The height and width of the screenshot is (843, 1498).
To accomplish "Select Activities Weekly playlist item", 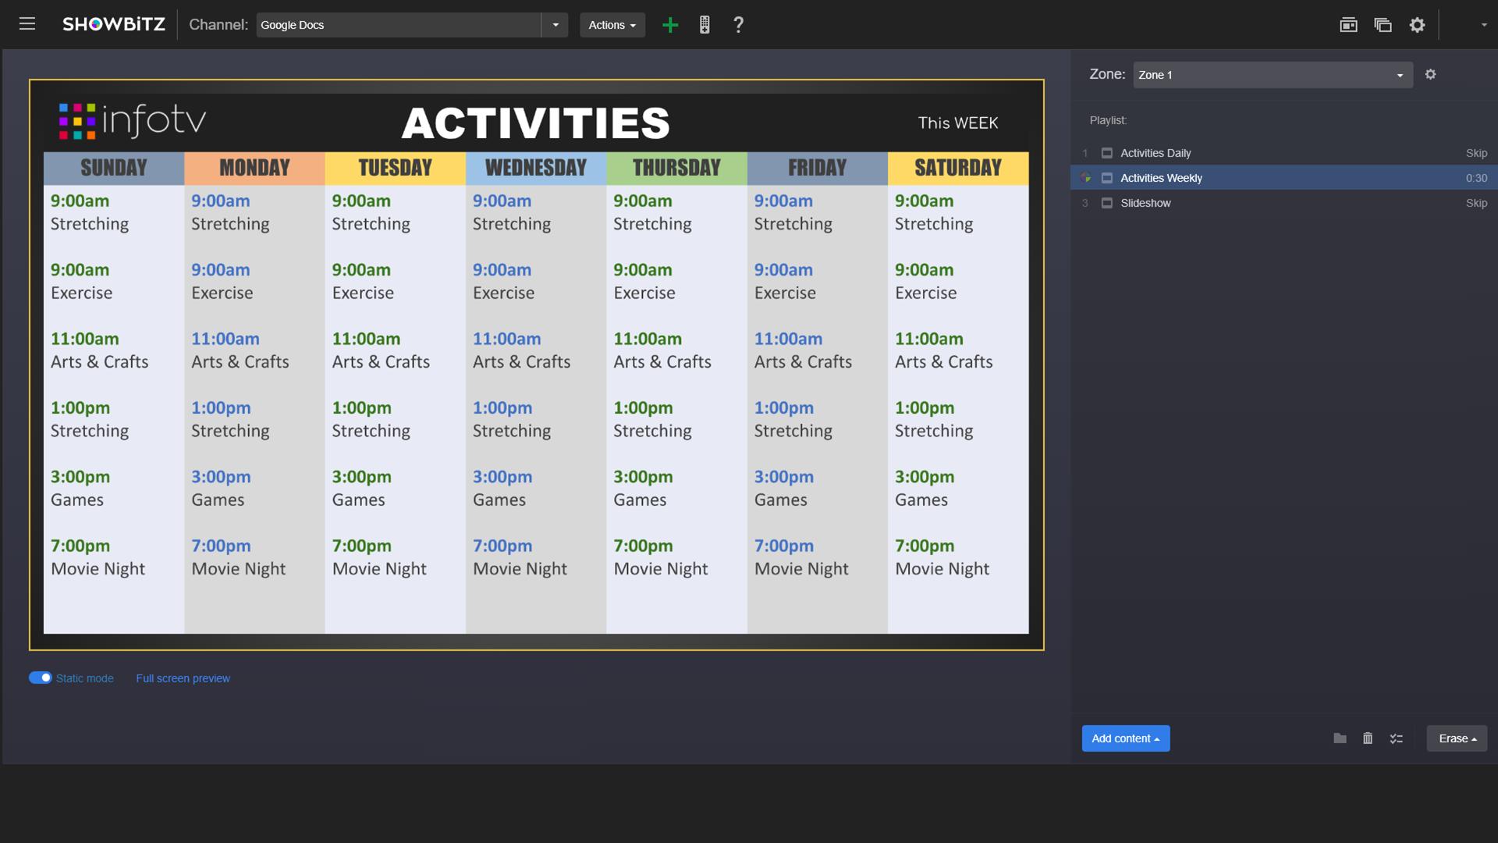I will tap(1283, 178).
